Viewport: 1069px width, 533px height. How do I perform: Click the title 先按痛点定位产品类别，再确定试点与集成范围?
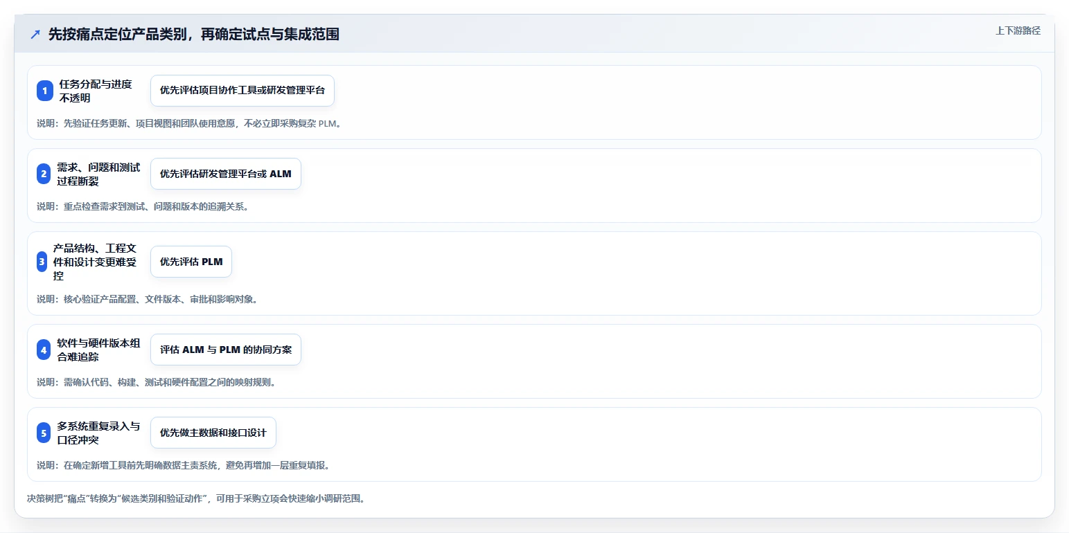pos(194,35)
